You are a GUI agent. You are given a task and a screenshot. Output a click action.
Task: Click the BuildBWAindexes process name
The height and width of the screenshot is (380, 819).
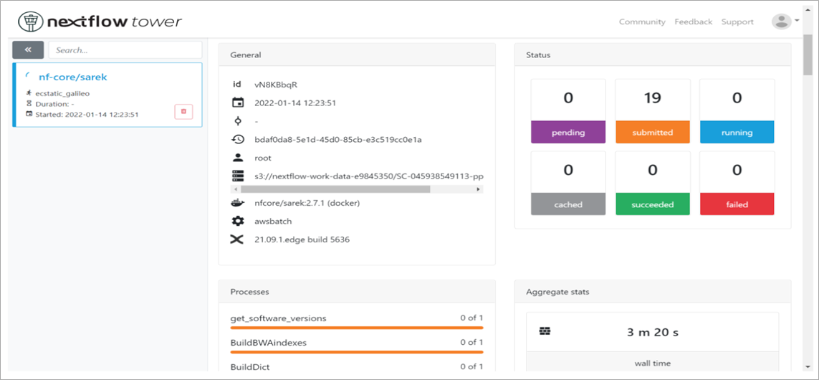[x=269, y=343]
